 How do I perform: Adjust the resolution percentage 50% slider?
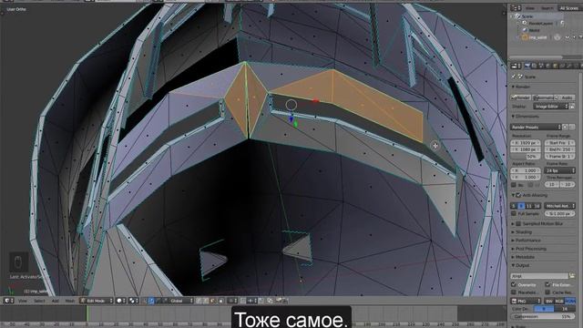coord(526,157)
